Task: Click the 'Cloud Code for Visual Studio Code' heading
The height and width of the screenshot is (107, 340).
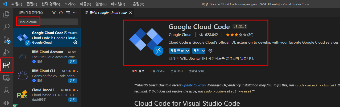Action: coord(187,103)
